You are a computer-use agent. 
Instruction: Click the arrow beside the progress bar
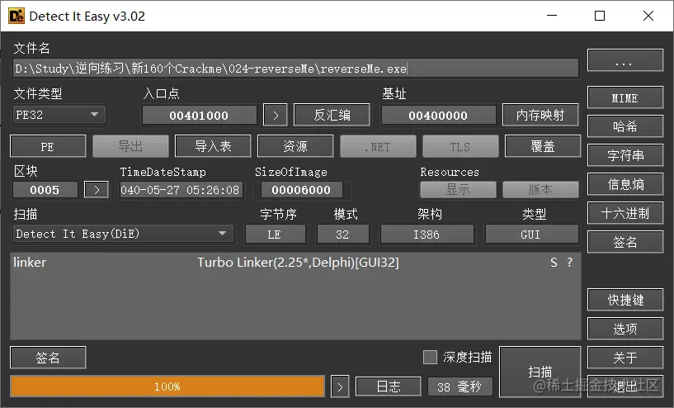click(340, 387)
